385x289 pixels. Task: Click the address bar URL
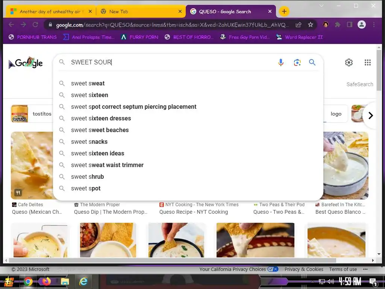pyautogui.click(x=172, y=25)
